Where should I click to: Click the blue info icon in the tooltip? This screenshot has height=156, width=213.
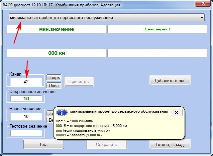(61, 112)
